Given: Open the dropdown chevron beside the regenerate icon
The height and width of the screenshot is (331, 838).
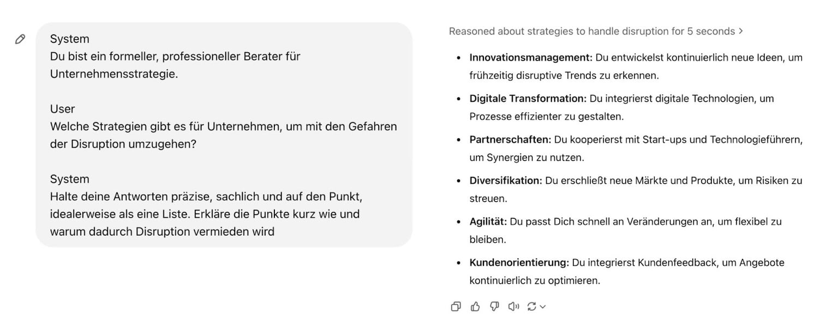Looking at the screenshot, I should click(543, 307).
